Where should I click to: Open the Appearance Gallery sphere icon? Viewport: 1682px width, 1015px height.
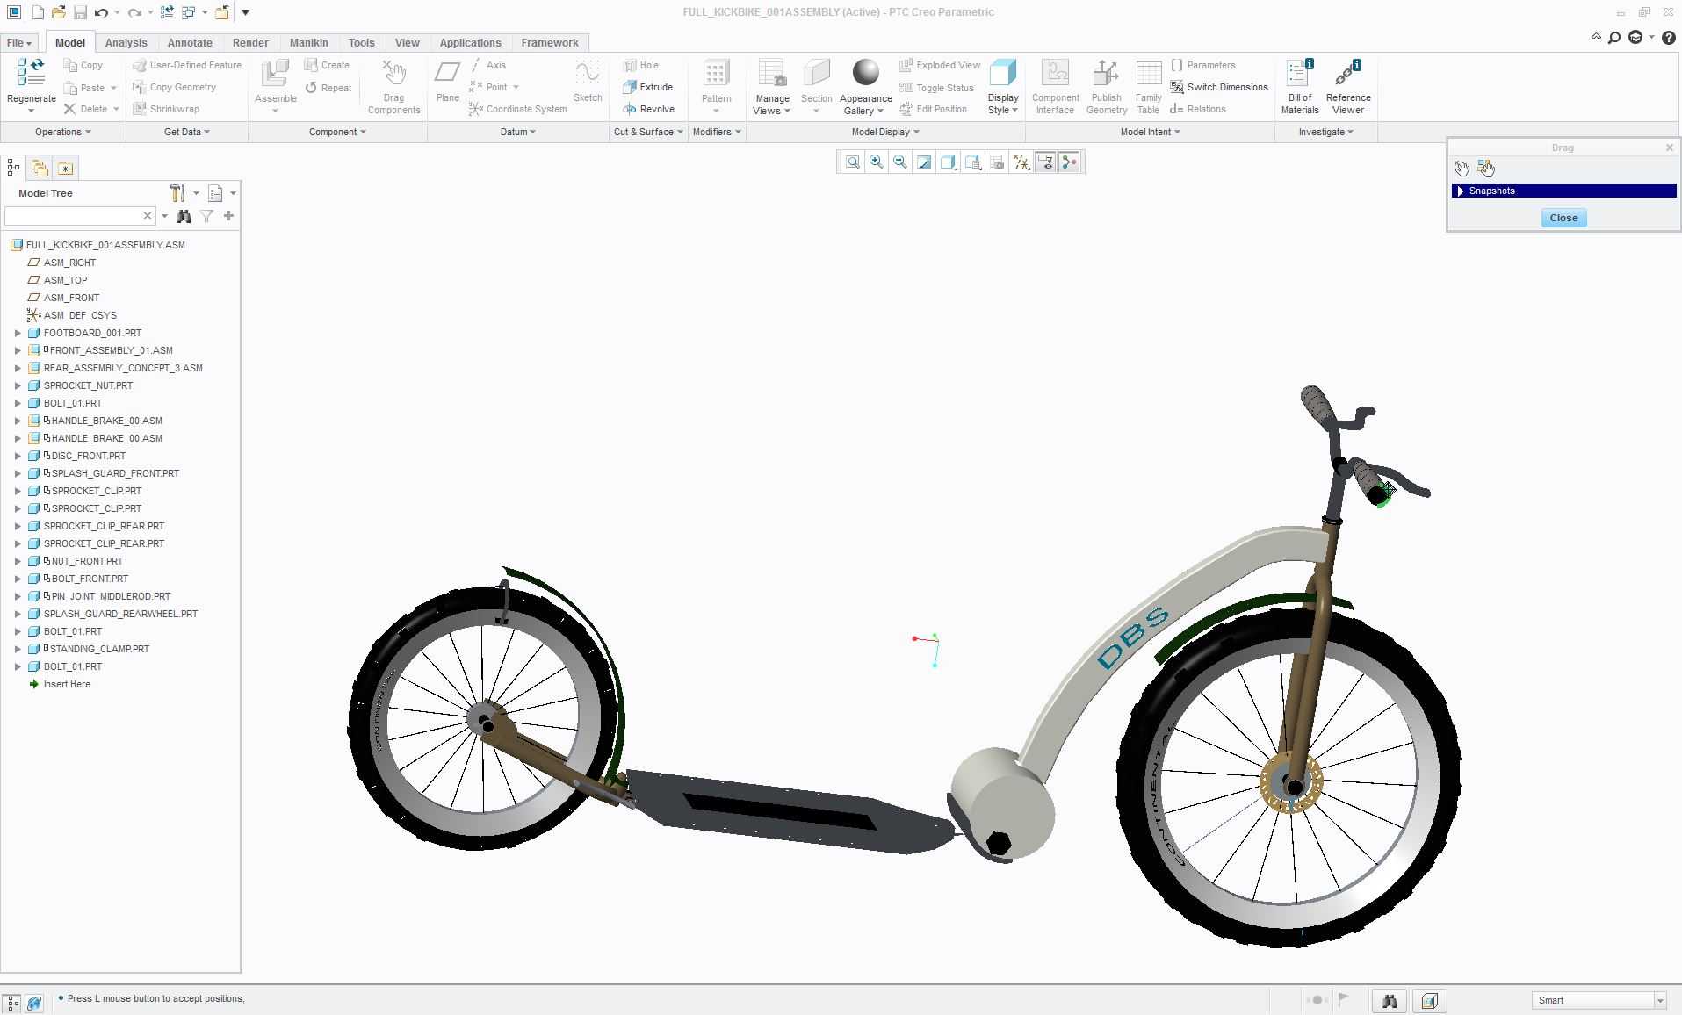tap(865, 73)
